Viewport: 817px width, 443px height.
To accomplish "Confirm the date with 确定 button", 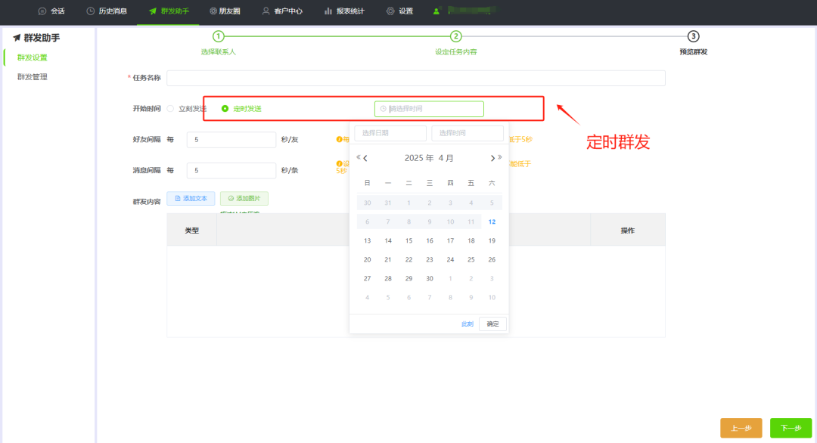I will coord(492,324).
